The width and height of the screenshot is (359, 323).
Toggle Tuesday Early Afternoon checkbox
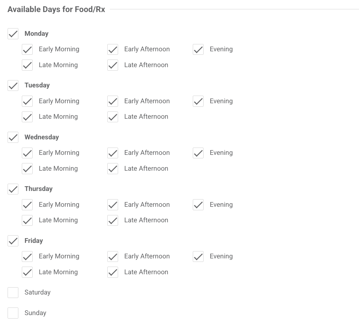[x=113, y=101]
